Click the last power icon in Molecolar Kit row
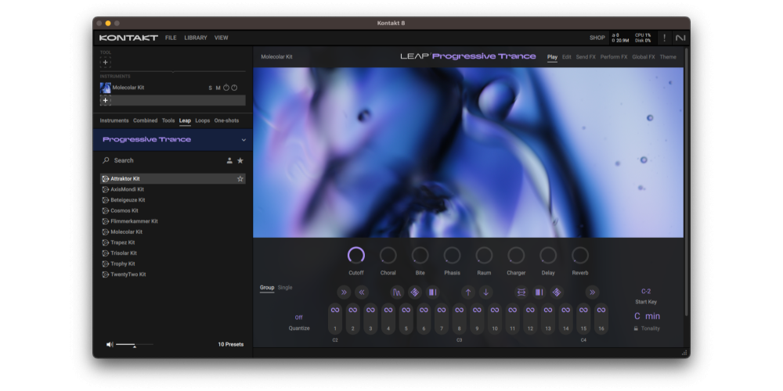Screen dimensions: 783x391 coord(234,88)
